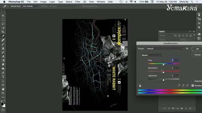Filter Layers panel by type layers
This screenshot has height=113, width=202.
(183, 35)
